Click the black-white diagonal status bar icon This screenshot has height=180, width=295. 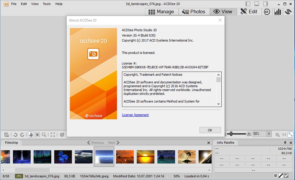coord(281,176)
